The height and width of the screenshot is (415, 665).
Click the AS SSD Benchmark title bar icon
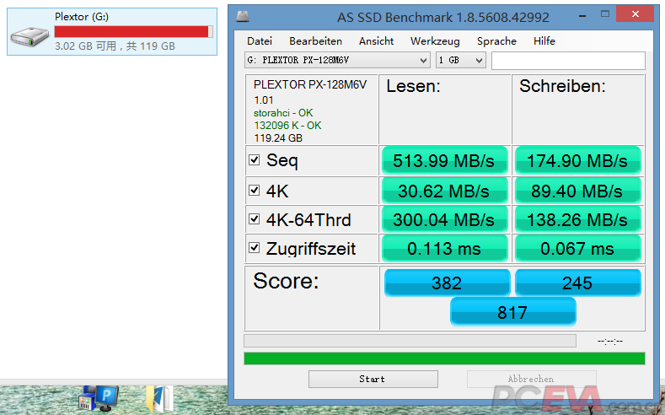[x=243, y=17]
